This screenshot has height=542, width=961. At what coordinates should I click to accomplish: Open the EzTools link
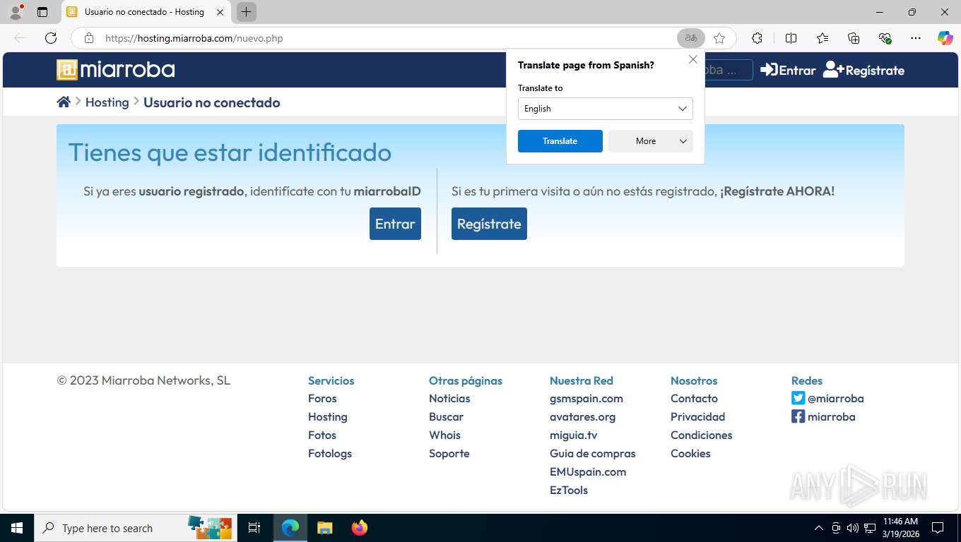(569, 490)
